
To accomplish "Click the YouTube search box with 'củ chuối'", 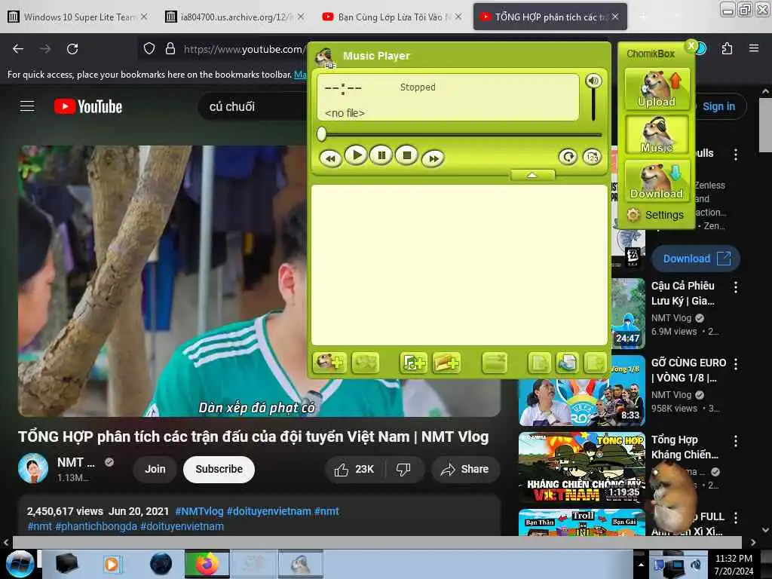I will 252,106.
